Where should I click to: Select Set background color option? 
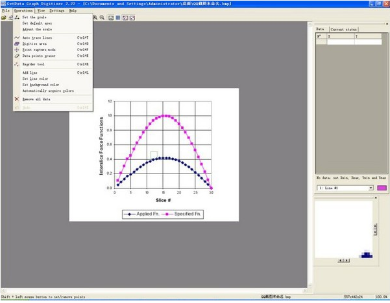[40, 84]
